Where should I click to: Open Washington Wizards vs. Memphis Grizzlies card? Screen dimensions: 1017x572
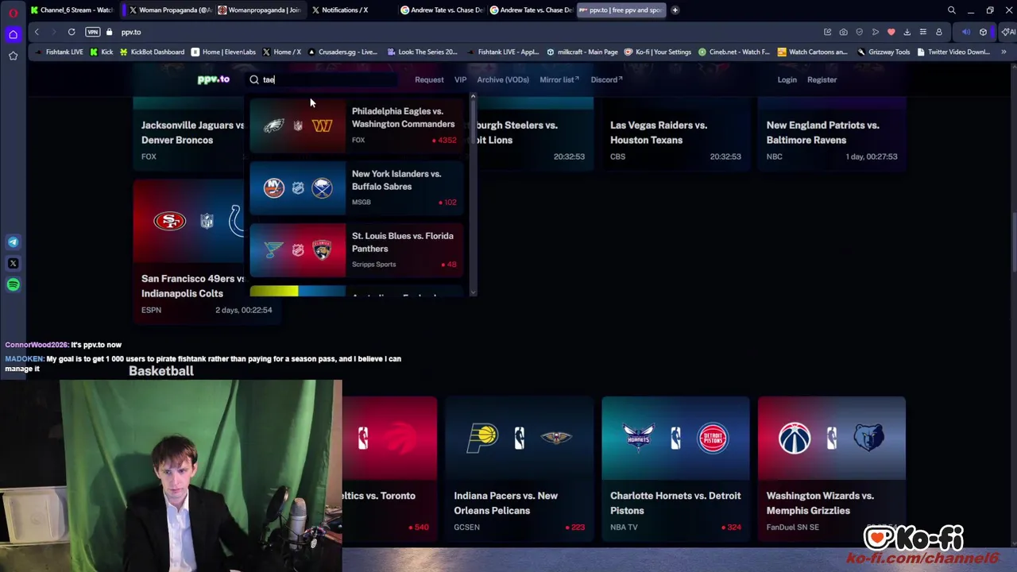point(832,469)
